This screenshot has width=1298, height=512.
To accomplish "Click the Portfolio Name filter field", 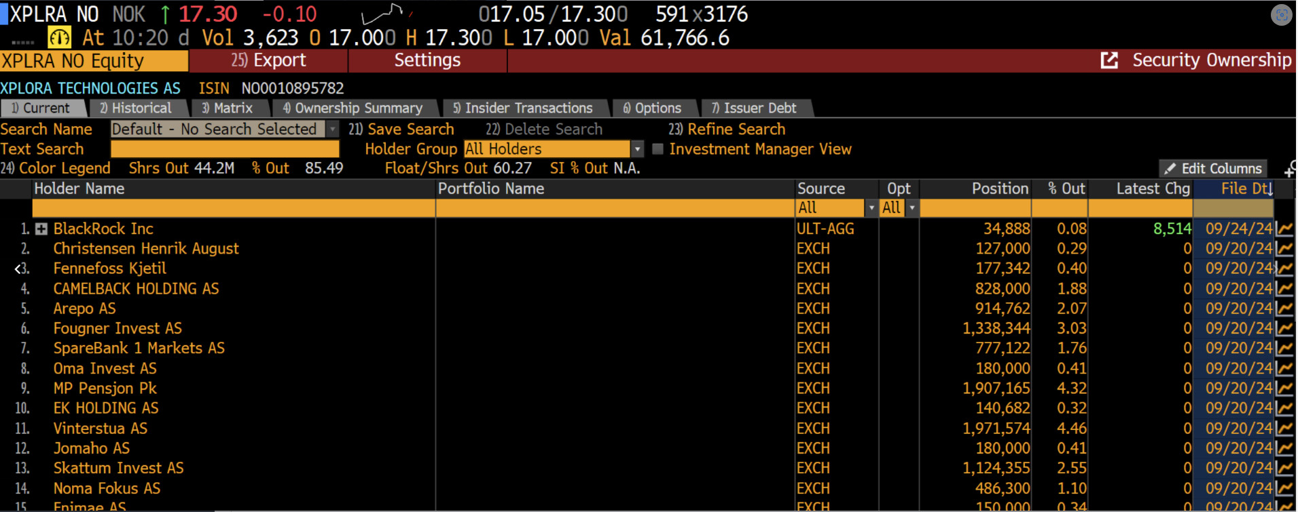I will coord(615,208).
